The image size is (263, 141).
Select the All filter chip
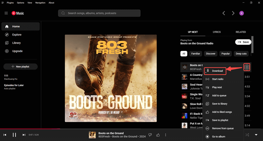184,54
